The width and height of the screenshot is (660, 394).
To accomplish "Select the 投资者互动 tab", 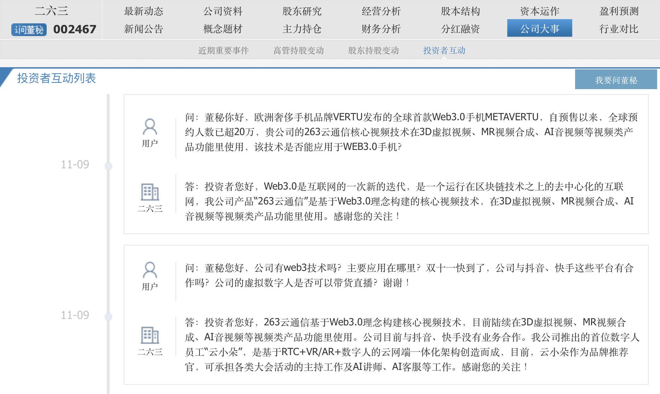I will (x=444, y=51).
